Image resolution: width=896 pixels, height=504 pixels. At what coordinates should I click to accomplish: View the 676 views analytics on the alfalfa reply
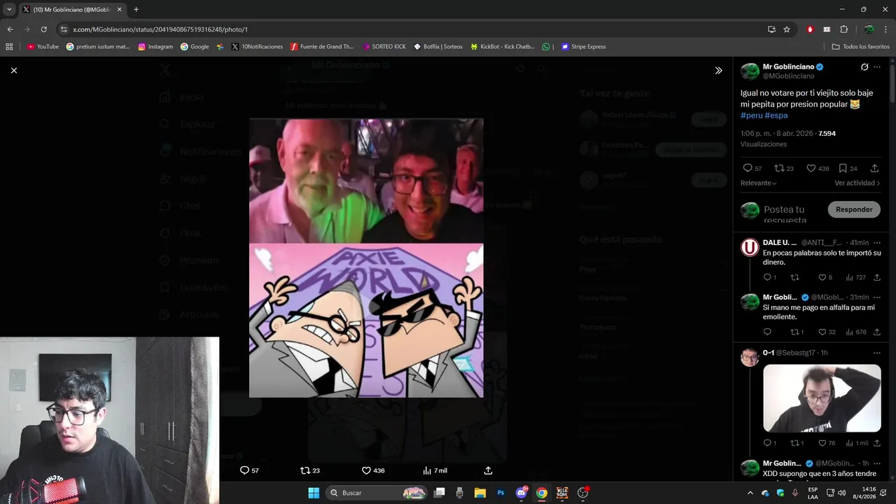point(855,332)
